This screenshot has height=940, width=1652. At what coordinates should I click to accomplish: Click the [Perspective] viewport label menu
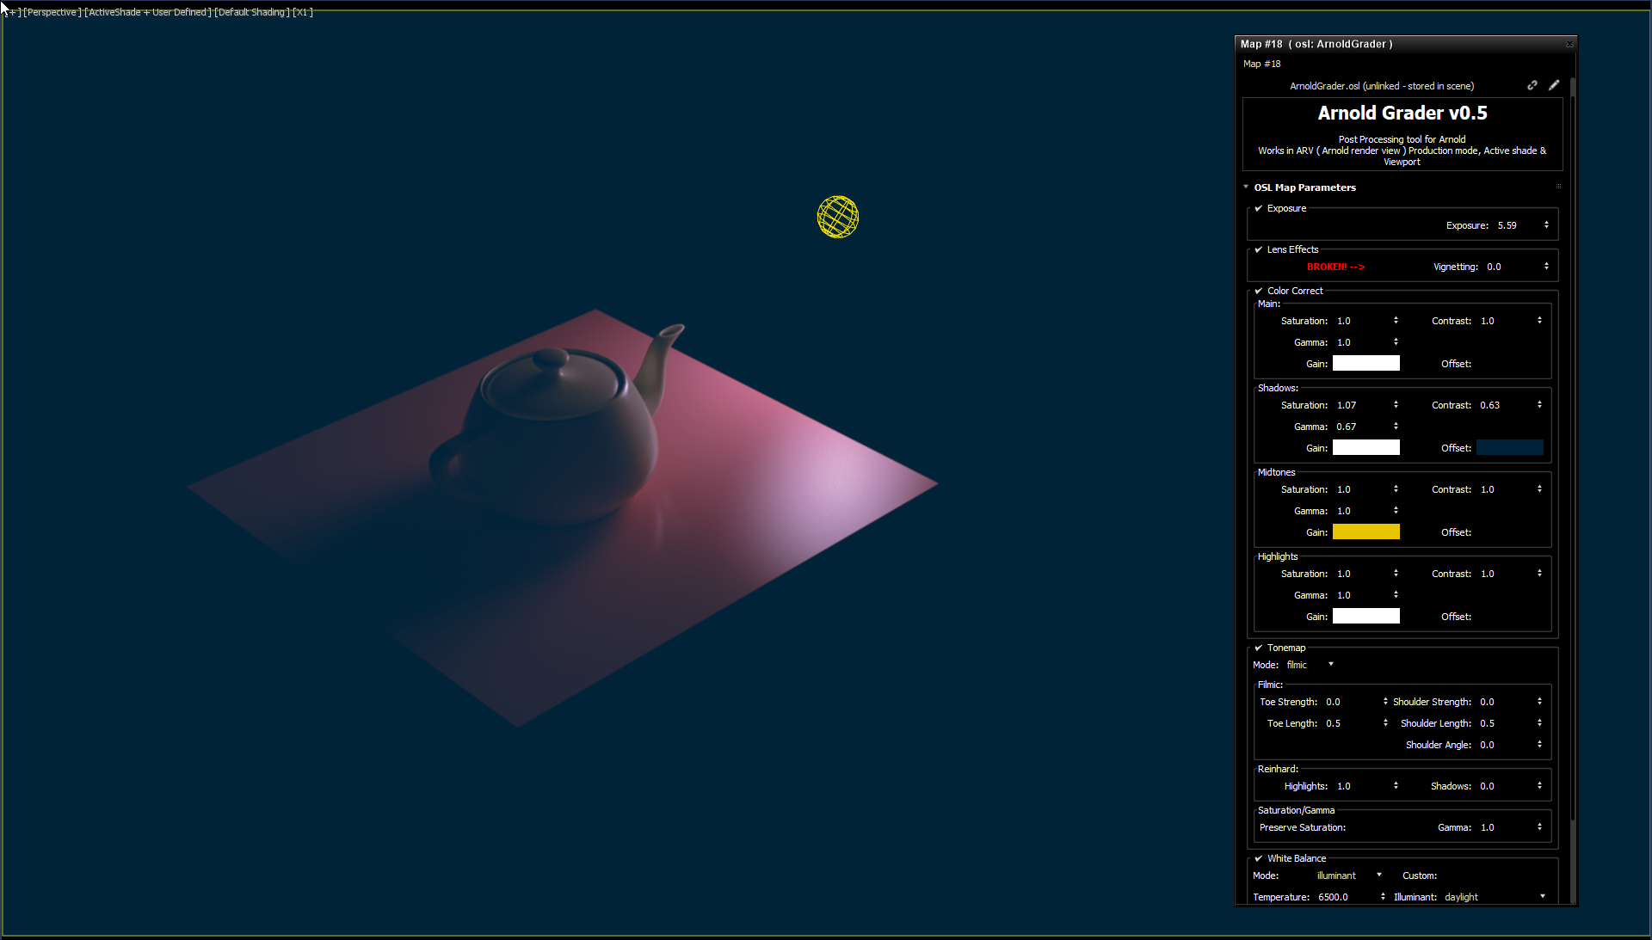pos(52,12)
